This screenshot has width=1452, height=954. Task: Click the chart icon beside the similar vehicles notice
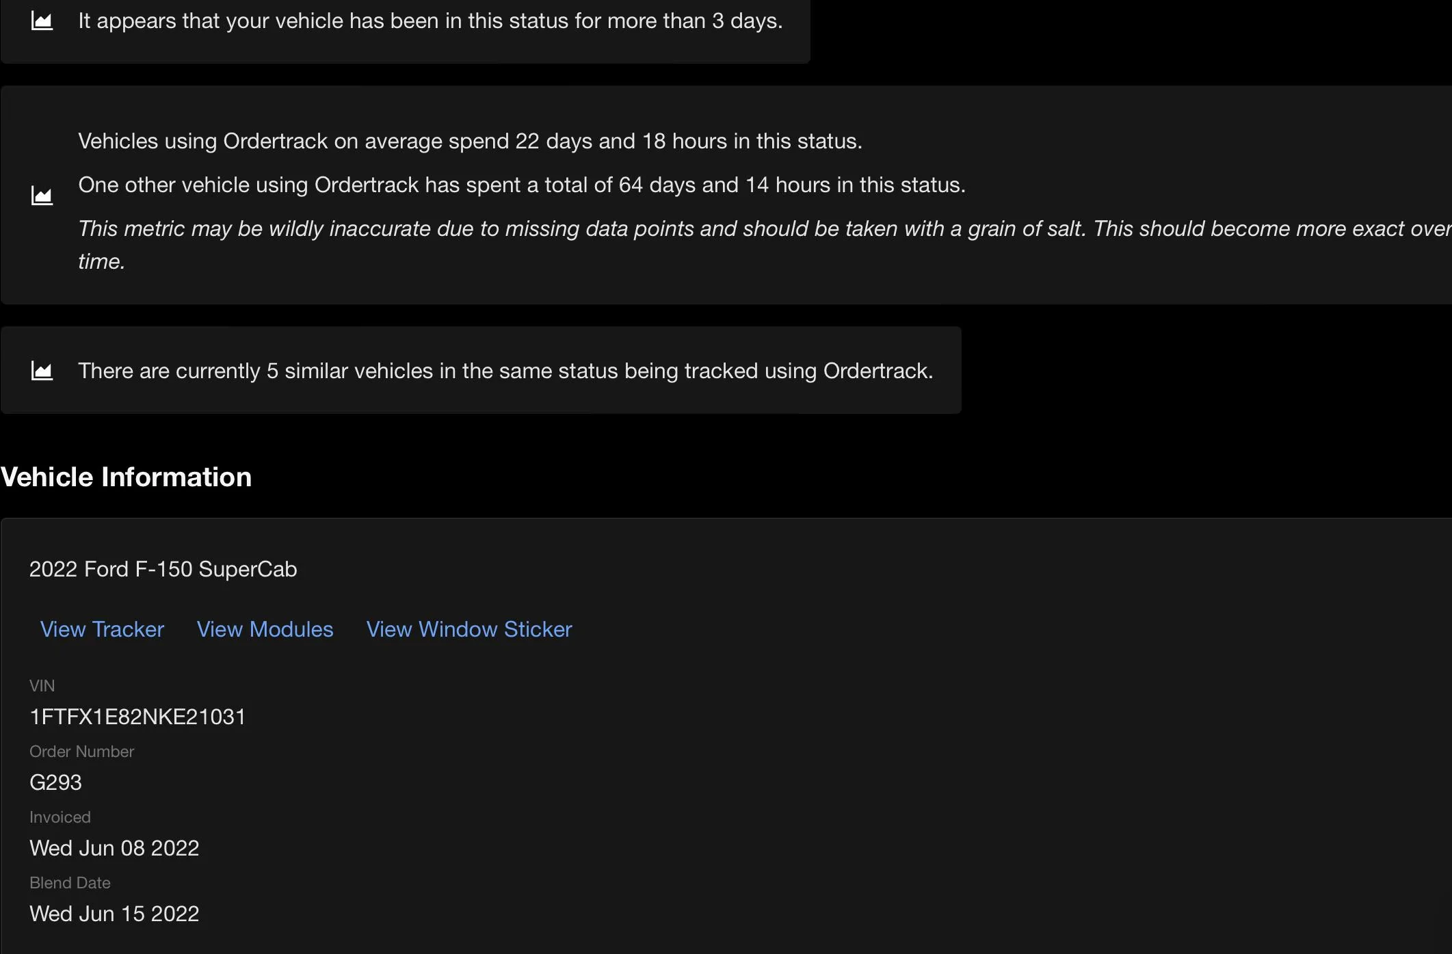click(42, 371)
